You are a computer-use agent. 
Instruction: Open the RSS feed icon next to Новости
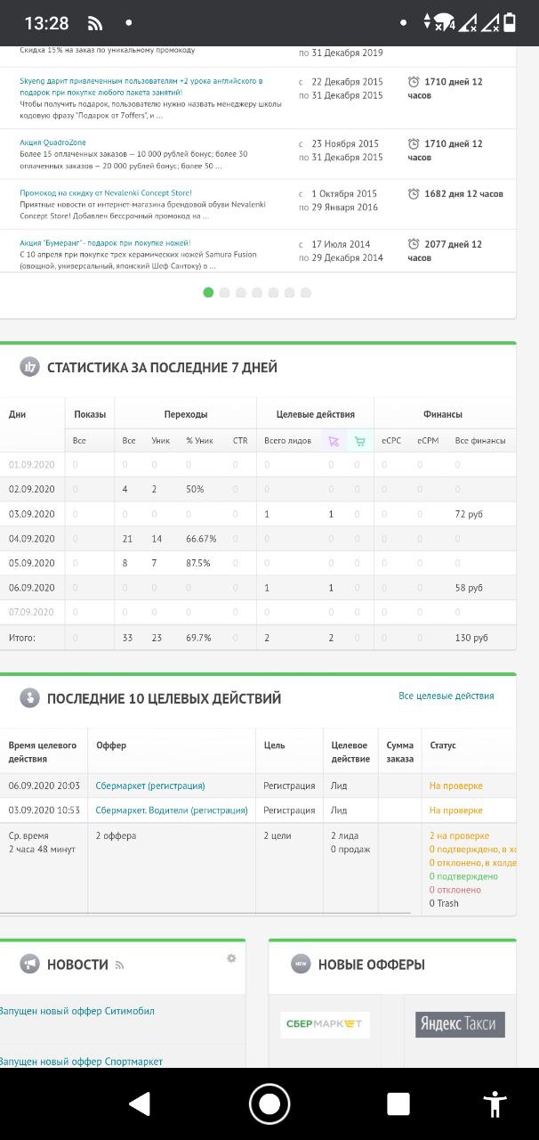point(119,965)
